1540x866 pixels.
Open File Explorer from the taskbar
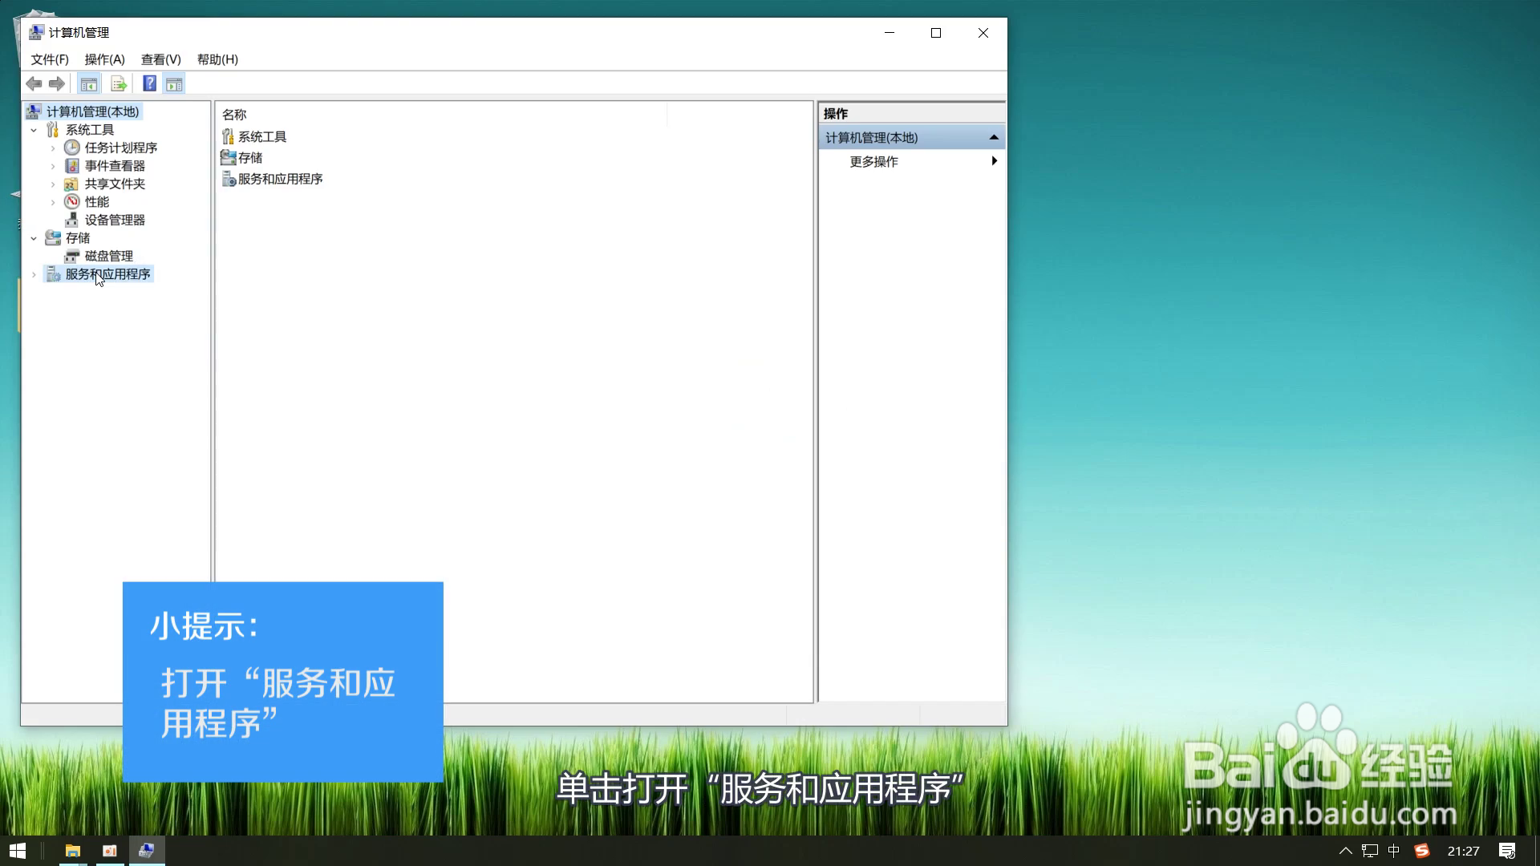72,851
